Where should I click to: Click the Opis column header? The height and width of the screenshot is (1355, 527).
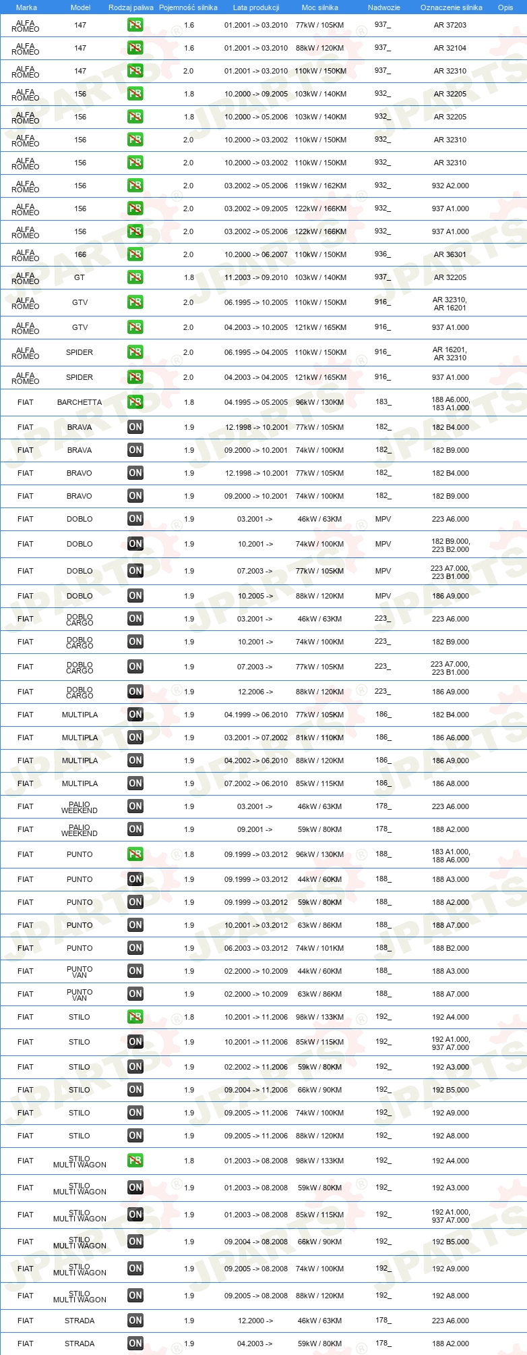pyautogui.click(x=505, y=7)
